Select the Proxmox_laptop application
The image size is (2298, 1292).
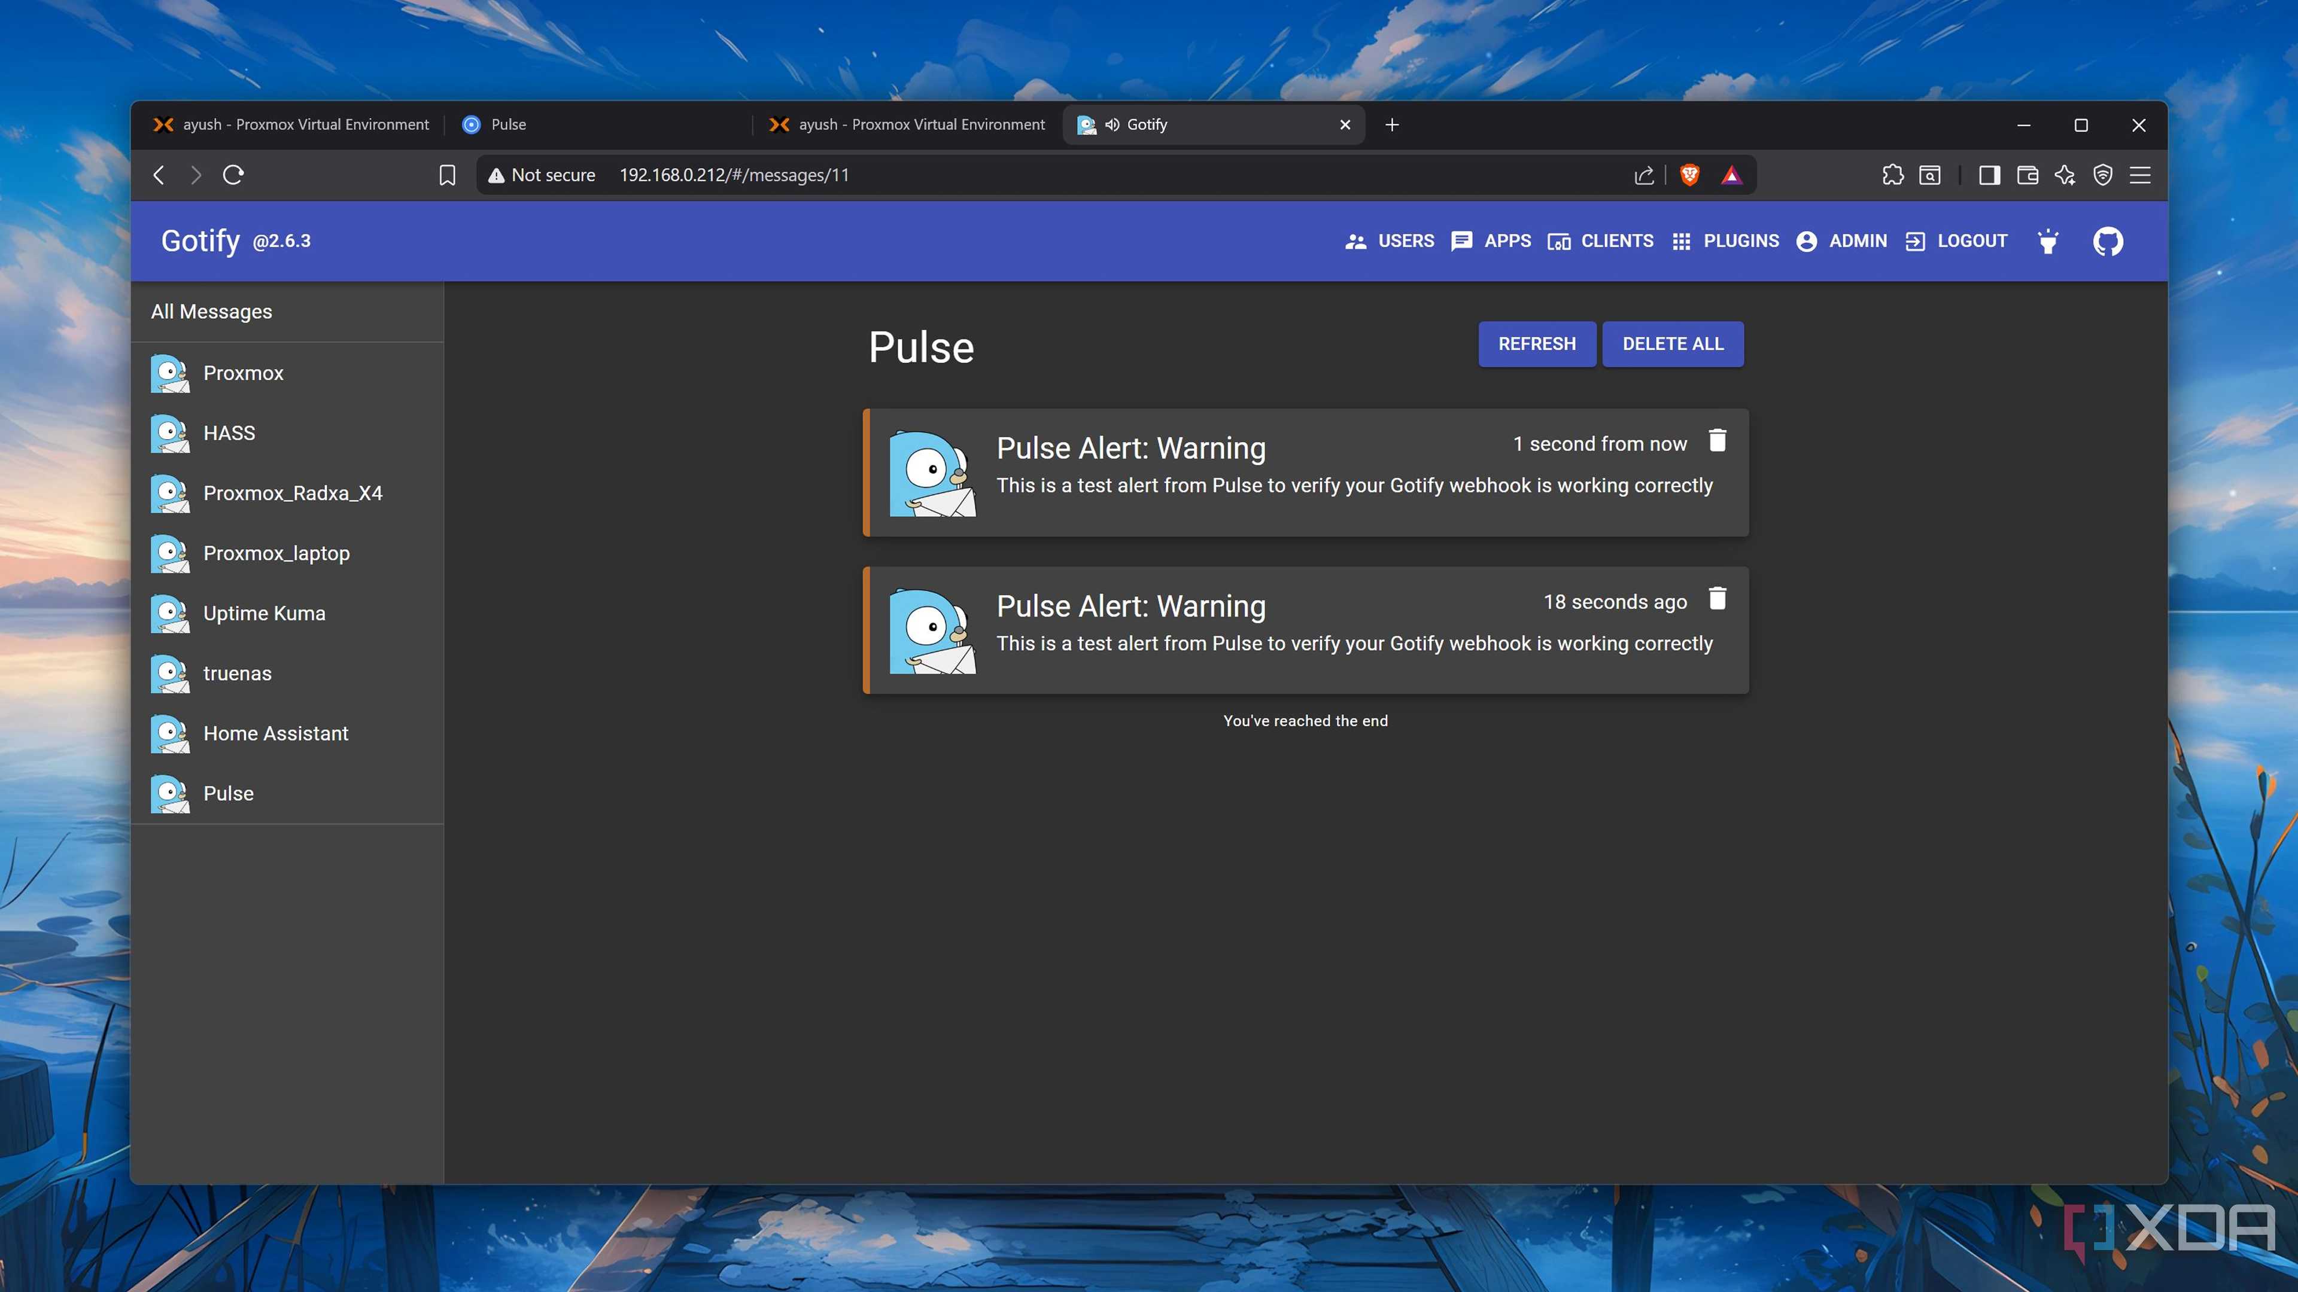[x=287, y=553]
